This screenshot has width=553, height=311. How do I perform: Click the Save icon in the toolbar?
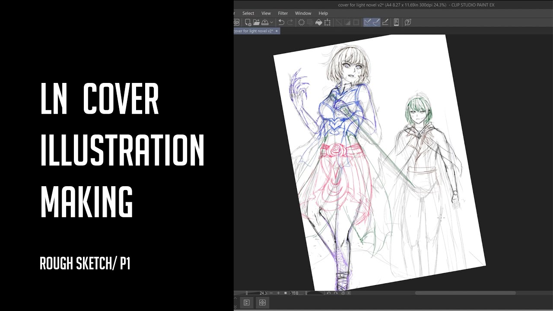pos(265,22)
